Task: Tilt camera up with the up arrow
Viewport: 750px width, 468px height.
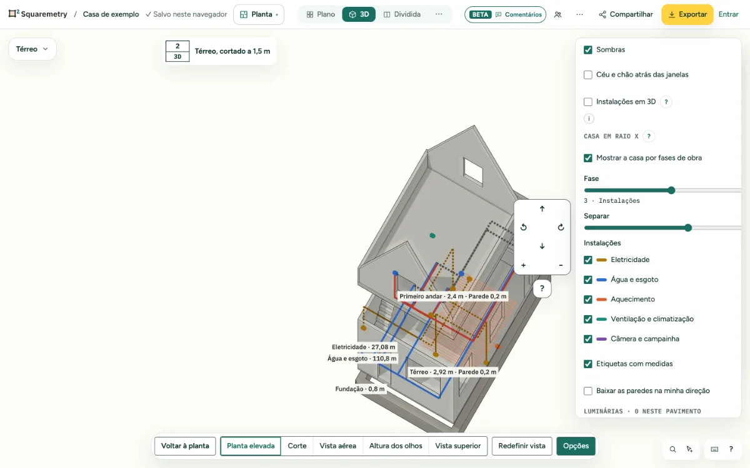Action: pos(542,209)
